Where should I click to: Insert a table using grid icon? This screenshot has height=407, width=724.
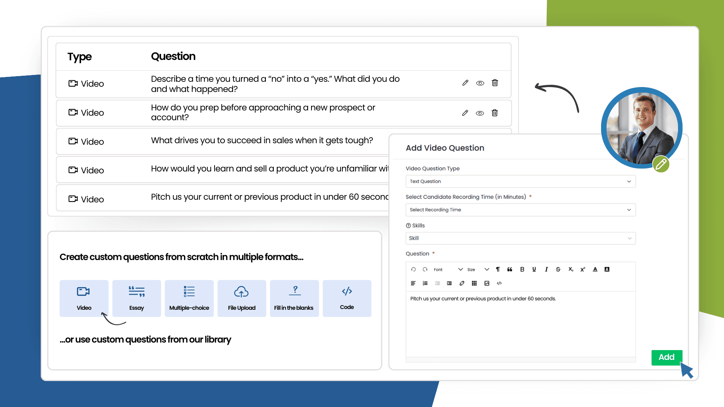click(474, 283)
